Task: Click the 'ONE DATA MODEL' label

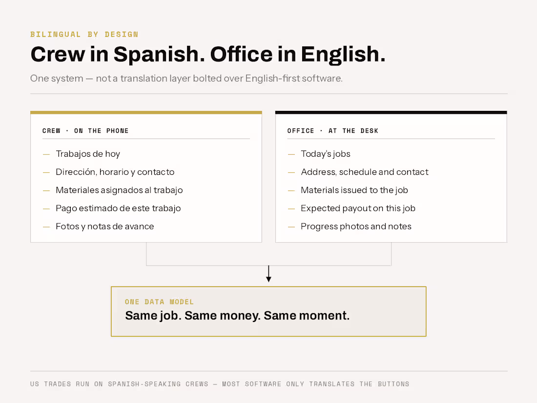Action: pyautogui.click(x=159, y=302)
